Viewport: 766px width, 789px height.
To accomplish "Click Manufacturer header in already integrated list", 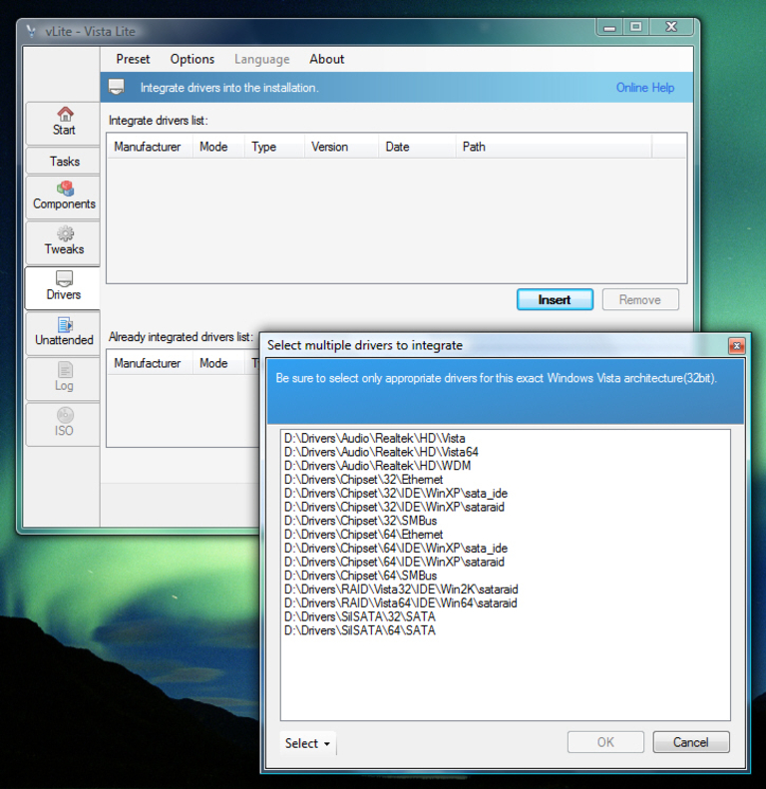I will (x=150, y=363).
